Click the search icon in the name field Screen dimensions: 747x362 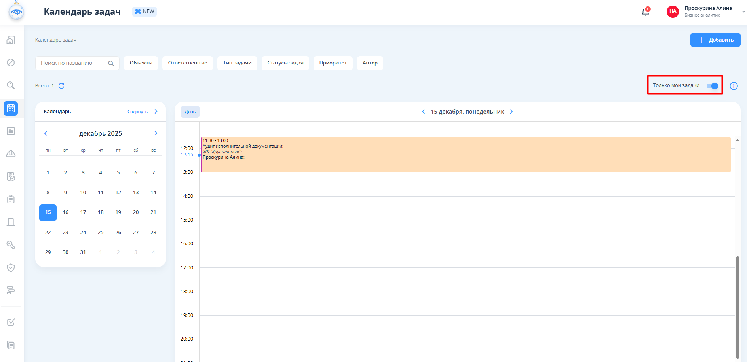click(x=111, y=63)
